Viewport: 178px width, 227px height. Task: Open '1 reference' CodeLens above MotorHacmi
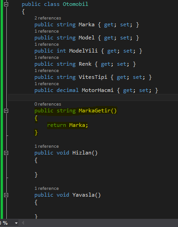coord(47,84)
